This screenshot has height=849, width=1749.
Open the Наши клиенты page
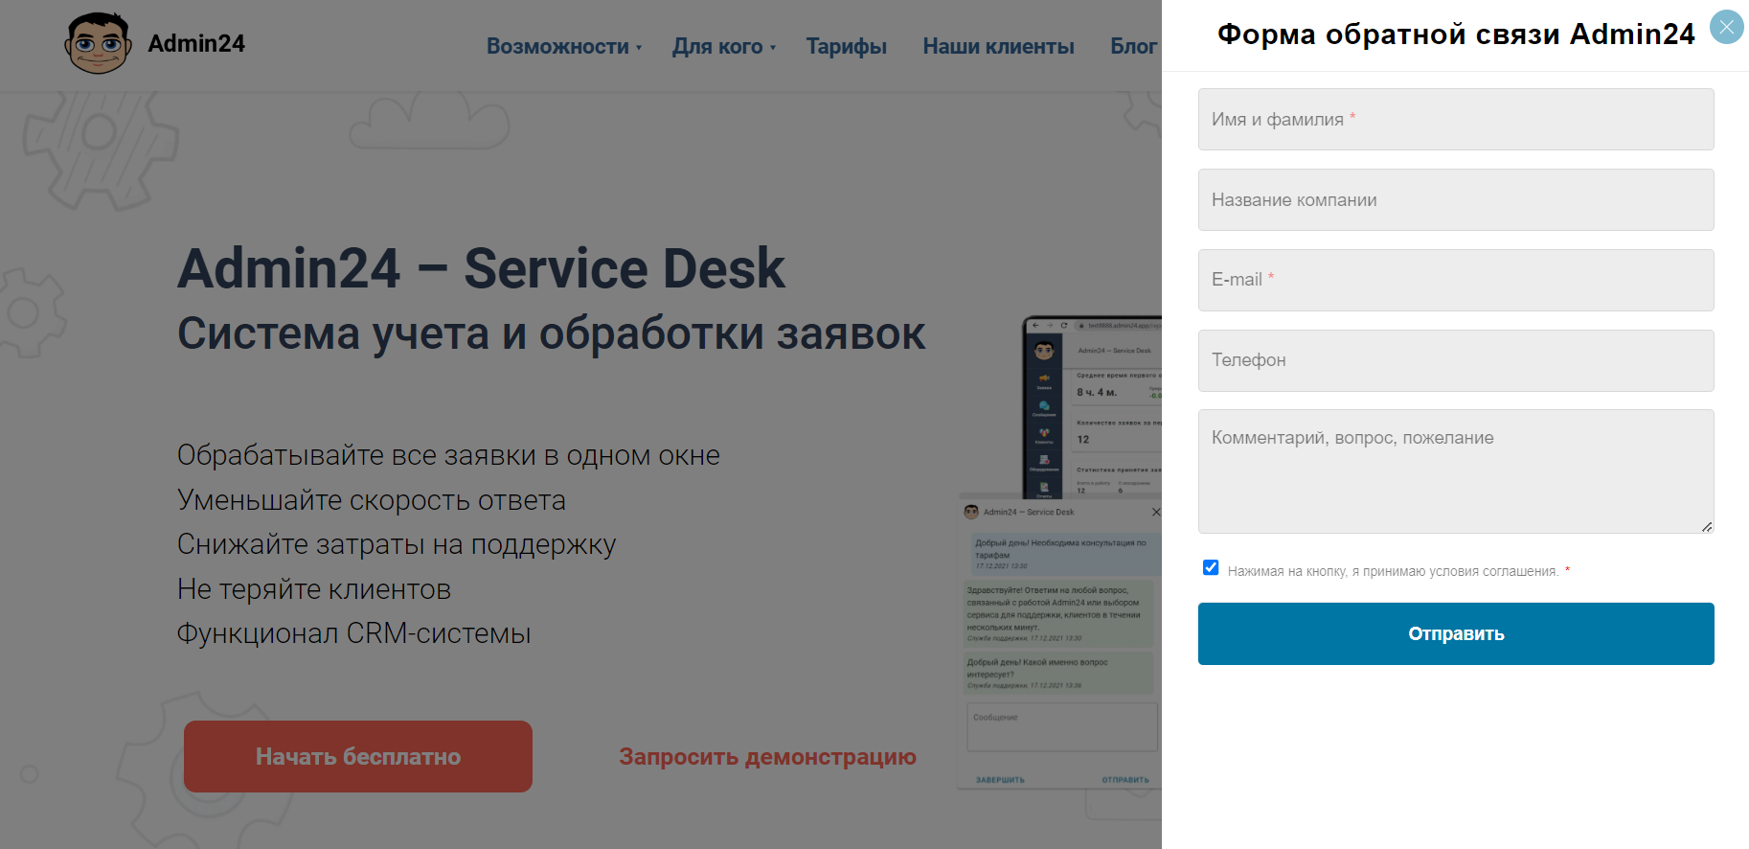pyautogui.click(x=998, y=46)
